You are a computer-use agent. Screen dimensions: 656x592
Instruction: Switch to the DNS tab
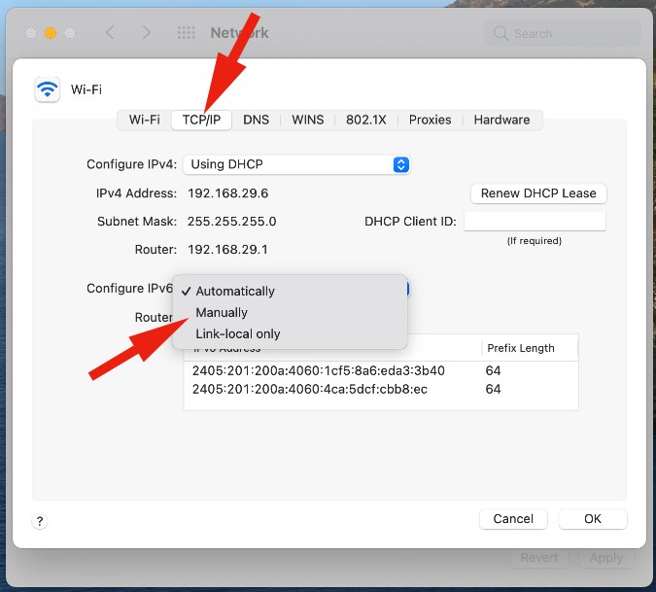(257, 120)
